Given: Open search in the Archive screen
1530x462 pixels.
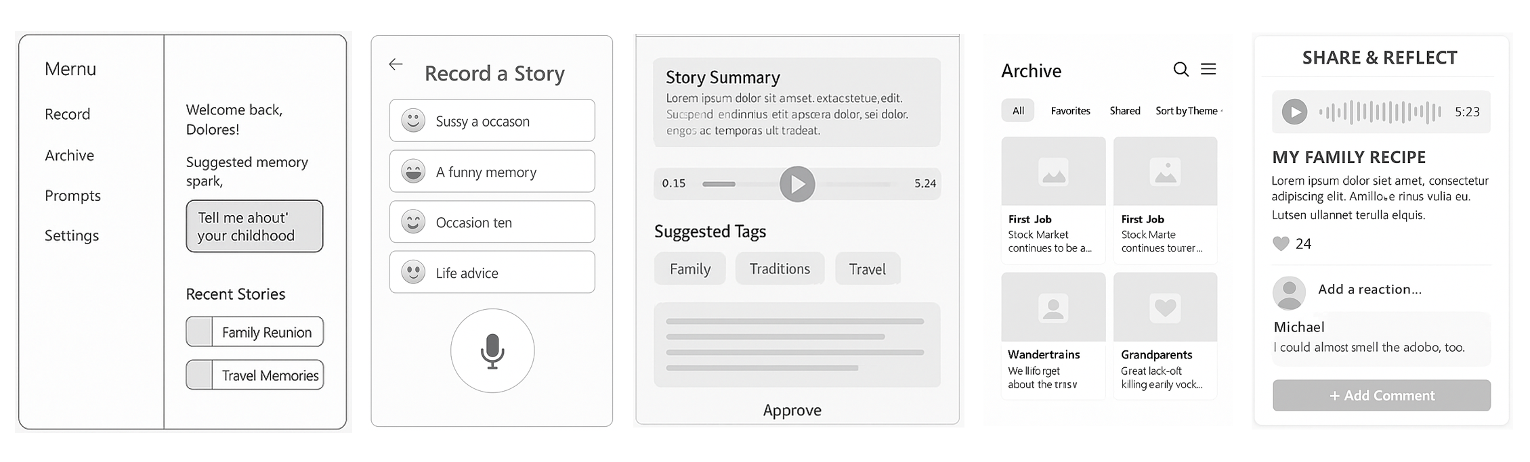Looking at the screenshot, I should pos(1181,69).
